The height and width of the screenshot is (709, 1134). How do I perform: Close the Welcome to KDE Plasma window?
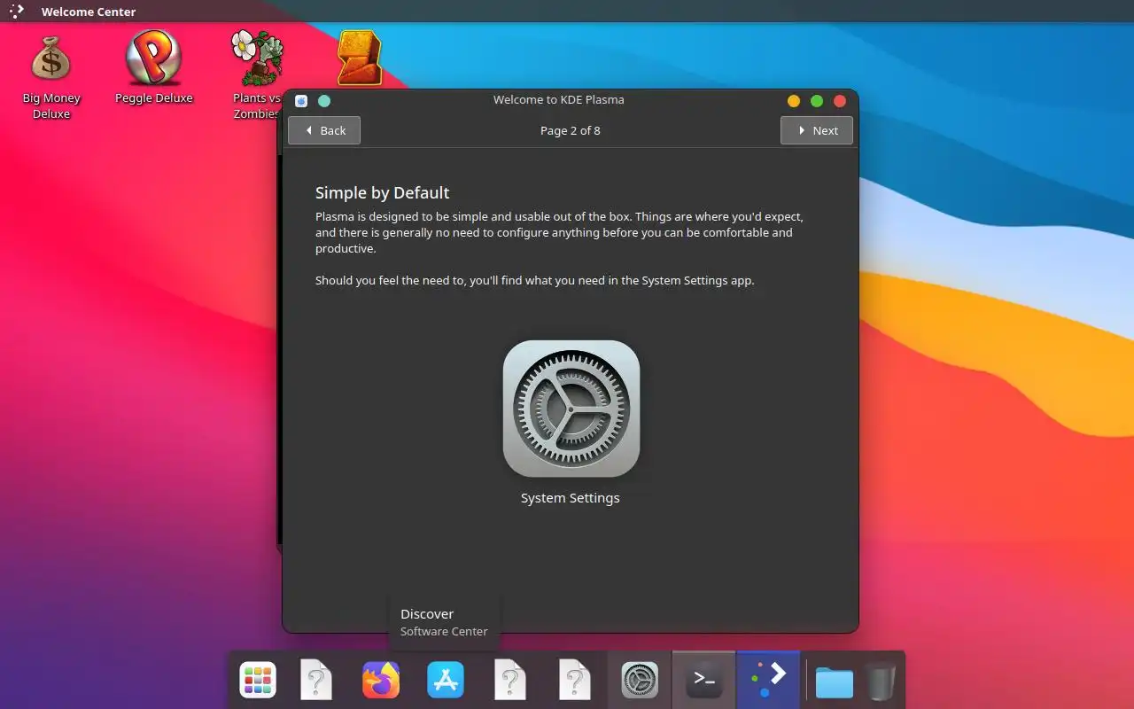tap(840, 101)
